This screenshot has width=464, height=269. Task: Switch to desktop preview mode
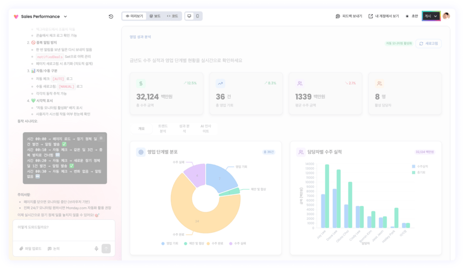point(189,16)
